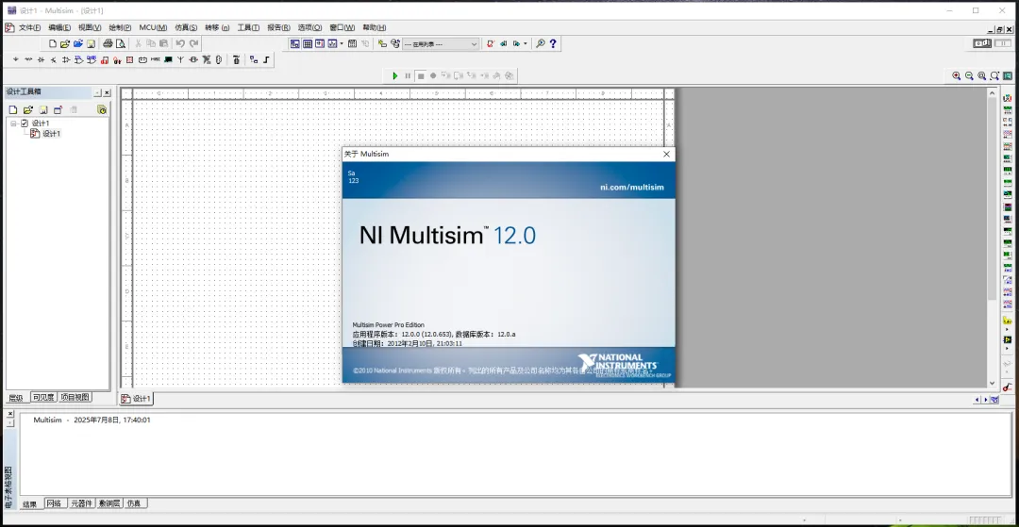Place a TTL component
The width and height of the screenshot is (1019, 527).
click(x=78, y=59)
